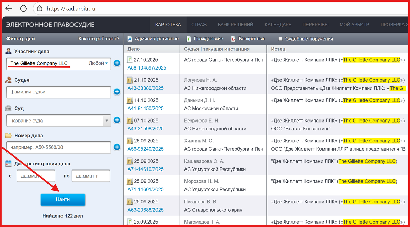Add another judge with plus icon
The width and height of the screenshot is (410, 227).
click(117, 92)
